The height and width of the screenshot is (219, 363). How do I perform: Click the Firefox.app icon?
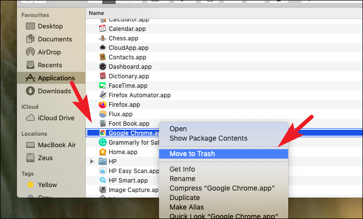pos(103,105)
